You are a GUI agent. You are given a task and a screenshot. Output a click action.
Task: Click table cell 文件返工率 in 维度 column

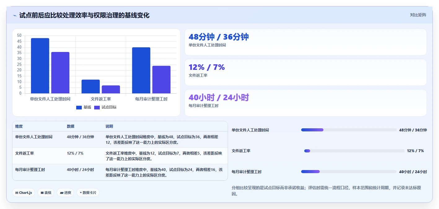click(x=24, y=153)
